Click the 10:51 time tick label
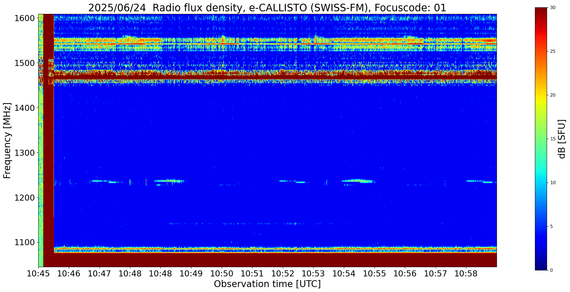The height and width of the screenshot is (292, 570). (252, 273)
